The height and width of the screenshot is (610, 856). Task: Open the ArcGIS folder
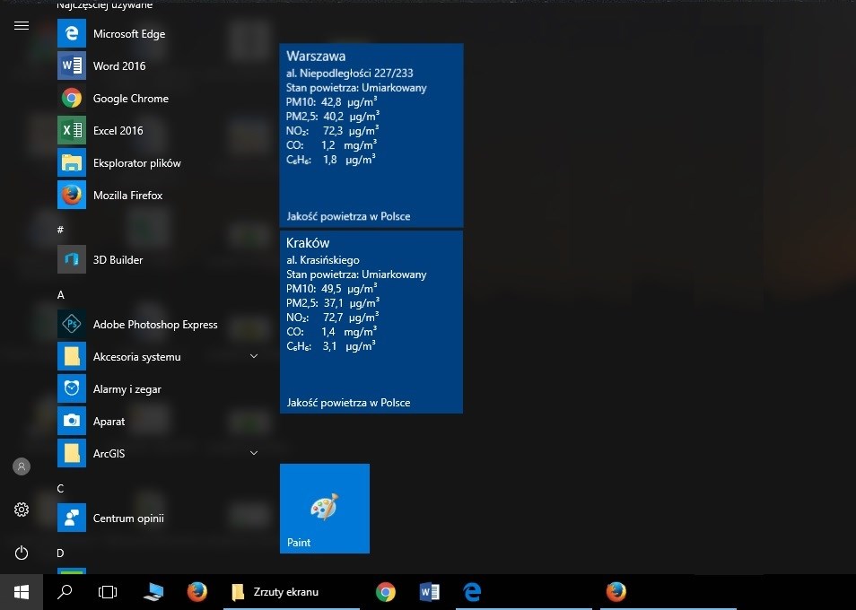pos(158,453)
